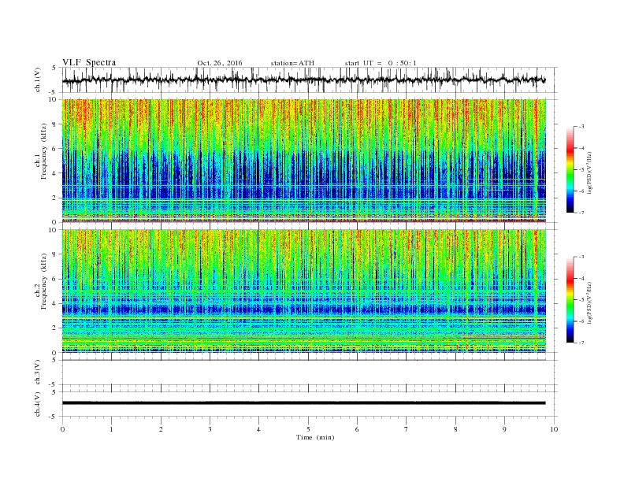Click the "-7" label on ch.1 colorbar
This screenshot has width=624, height=482.
click(x=581, y=213)
